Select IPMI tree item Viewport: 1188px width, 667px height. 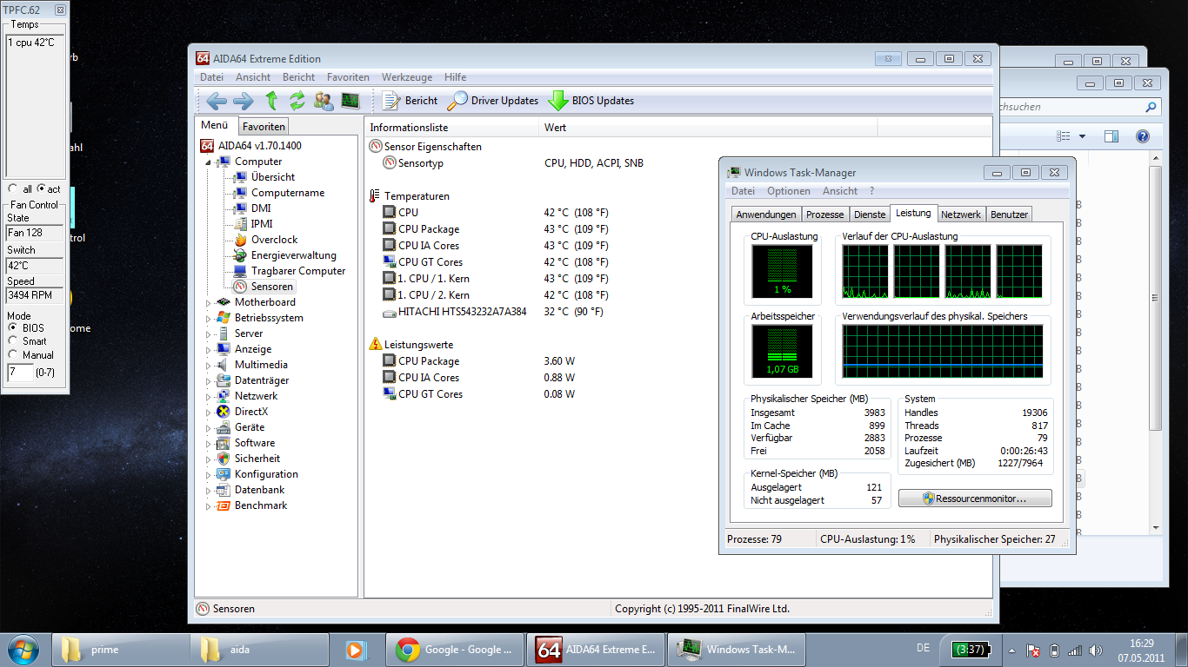[262, 224]
